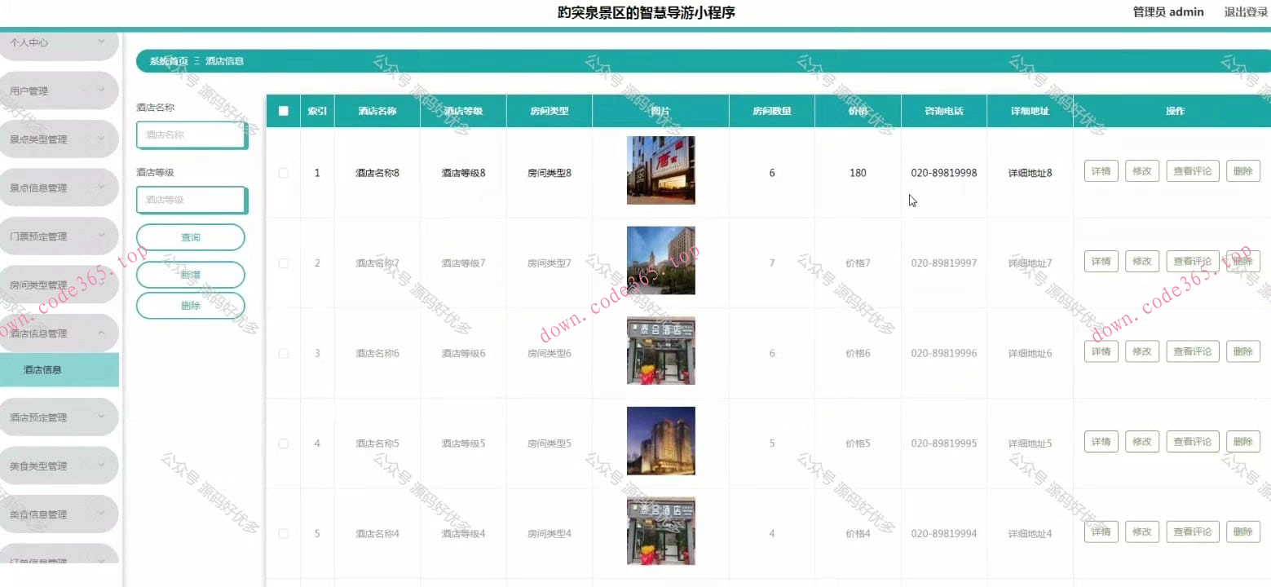Toggle the select-all checkbox in table header
This screenshot has width=1271, height=587.
click(283, 111)
